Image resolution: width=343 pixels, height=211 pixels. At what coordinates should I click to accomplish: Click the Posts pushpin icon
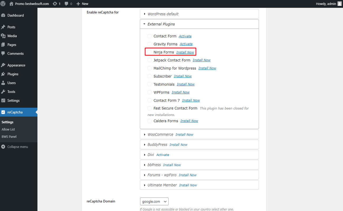pos(3,27)
